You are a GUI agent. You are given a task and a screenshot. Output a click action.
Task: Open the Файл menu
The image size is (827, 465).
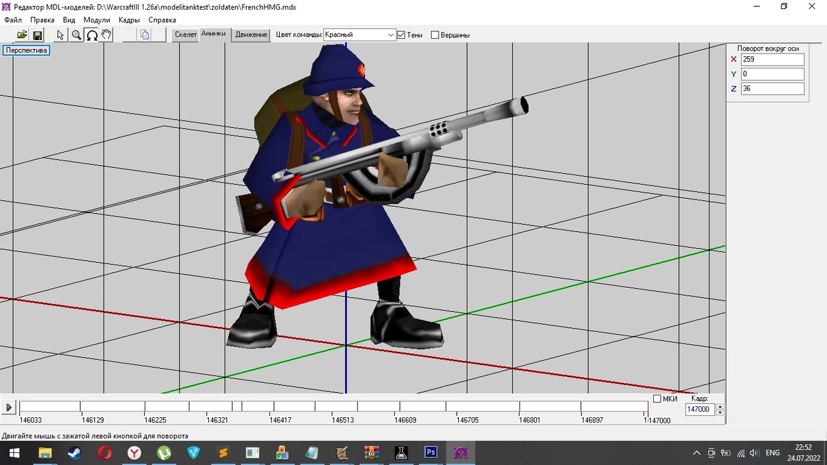pyautogui.click(x=13, y=20)
